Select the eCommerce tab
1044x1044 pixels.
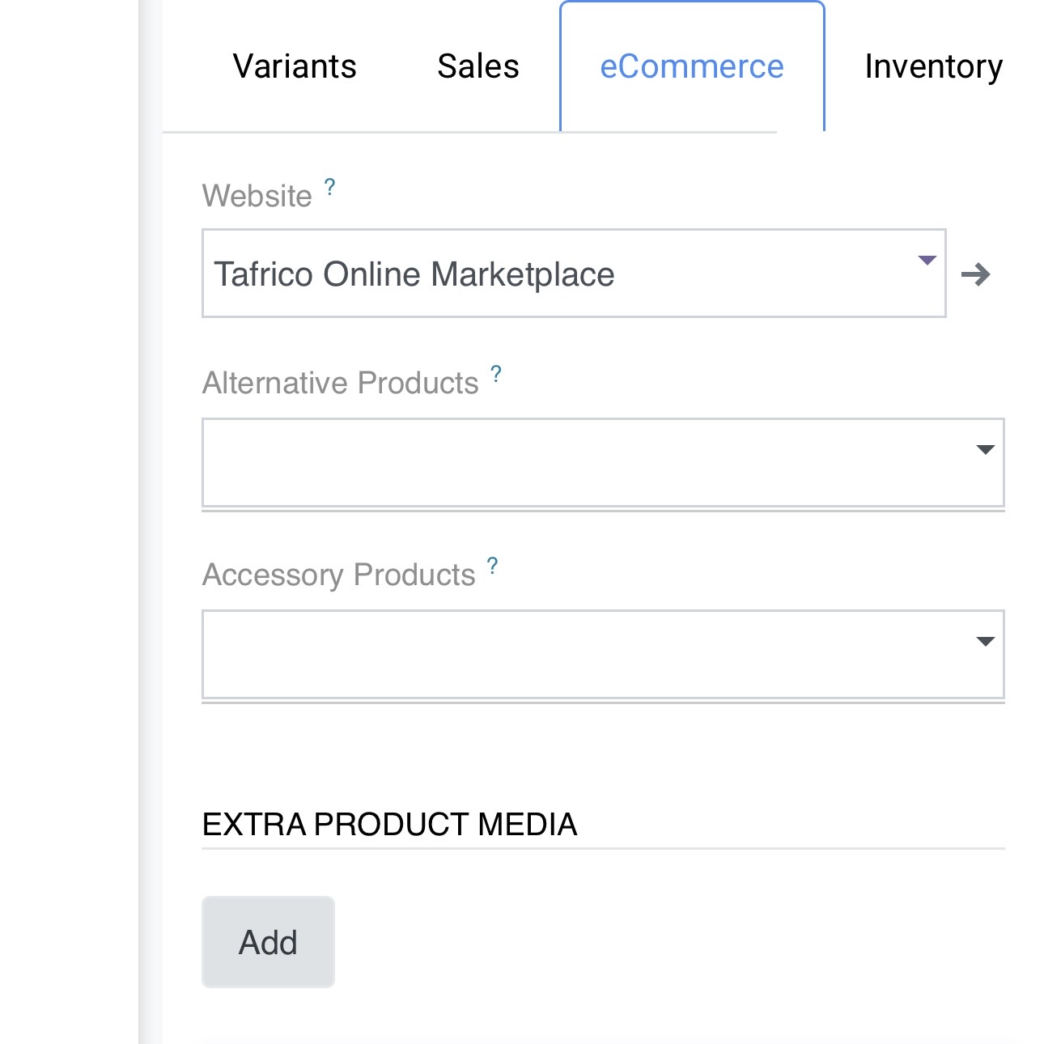pos(691,66)
